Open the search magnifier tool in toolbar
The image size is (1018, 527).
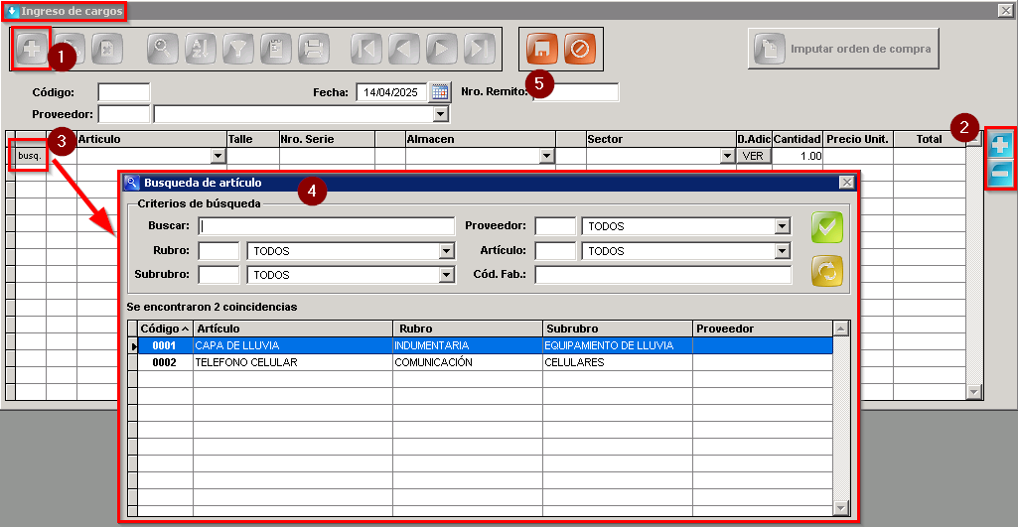[x=162, y=50]
